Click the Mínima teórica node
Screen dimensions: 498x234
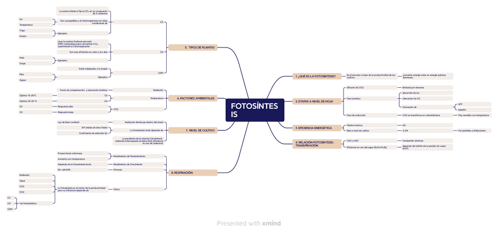tap(355, 125)
